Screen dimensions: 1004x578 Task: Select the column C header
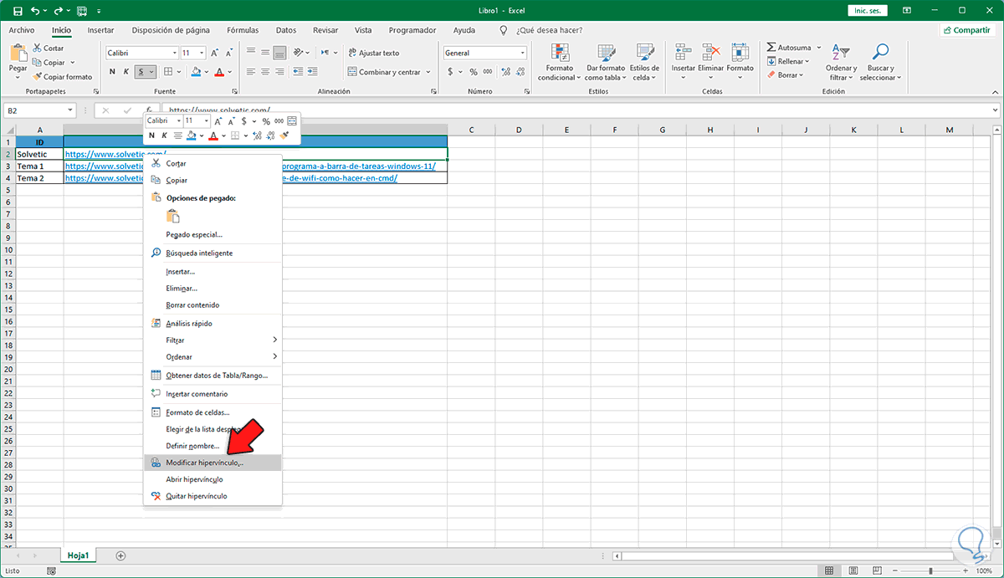pyautogui.click(x=471, y=130)
